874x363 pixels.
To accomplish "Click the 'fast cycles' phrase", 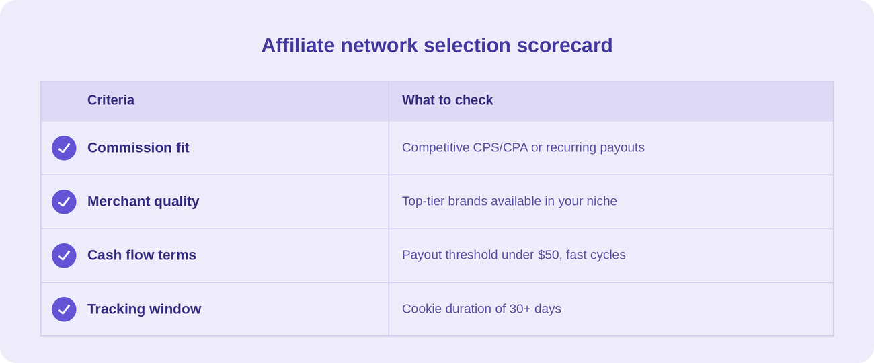I will 596,255.
